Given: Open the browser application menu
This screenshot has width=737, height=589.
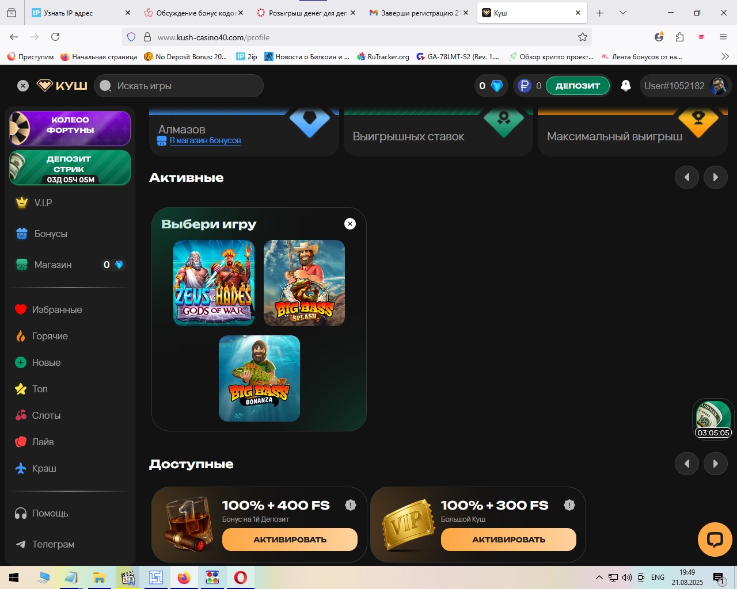Looking at the screenshot, I should [723, 37].
